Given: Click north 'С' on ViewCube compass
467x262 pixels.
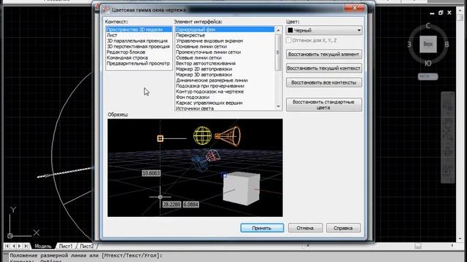Looking at the screenshot, I should 428,25.
